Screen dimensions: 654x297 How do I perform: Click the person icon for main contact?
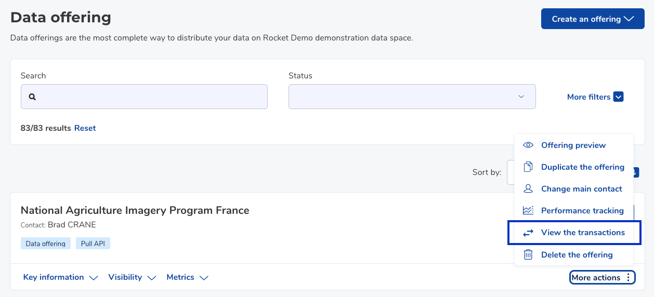pos(528,188)
